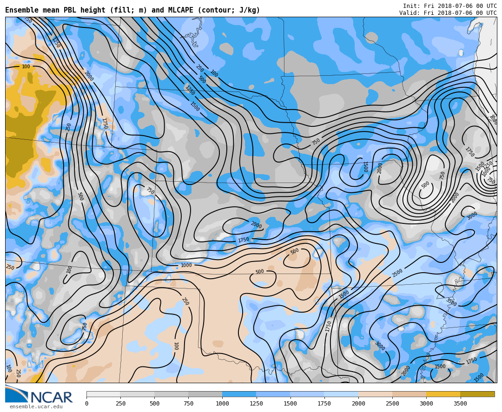Click the gray 750–1000 colorbar swatch

[205, 394]
